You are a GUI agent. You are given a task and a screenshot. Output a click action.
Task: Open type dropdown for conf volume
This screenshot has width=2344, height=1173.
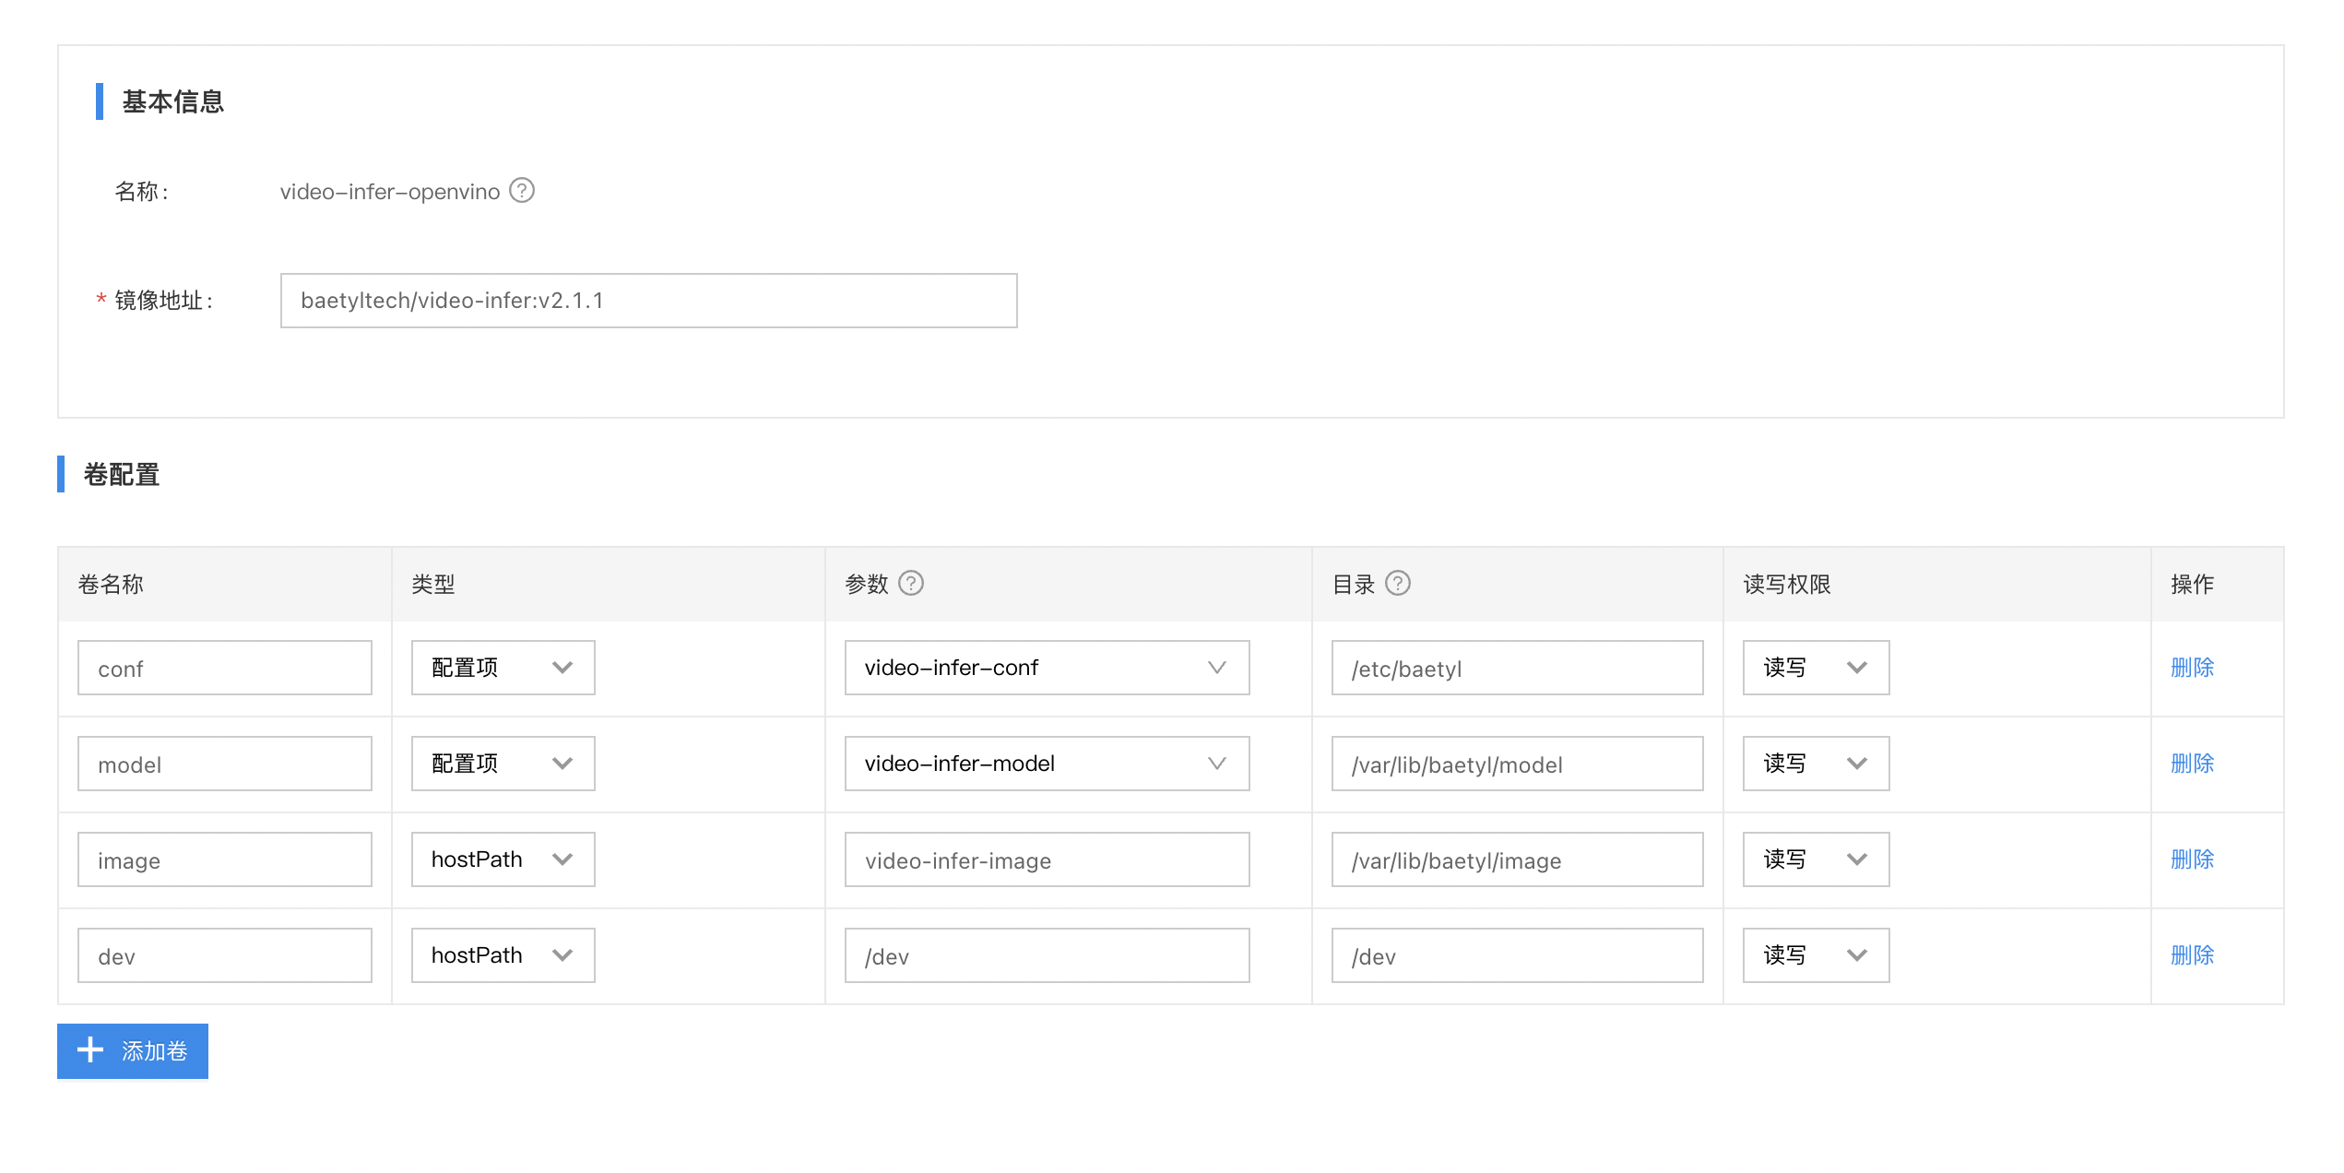point(503,668)
